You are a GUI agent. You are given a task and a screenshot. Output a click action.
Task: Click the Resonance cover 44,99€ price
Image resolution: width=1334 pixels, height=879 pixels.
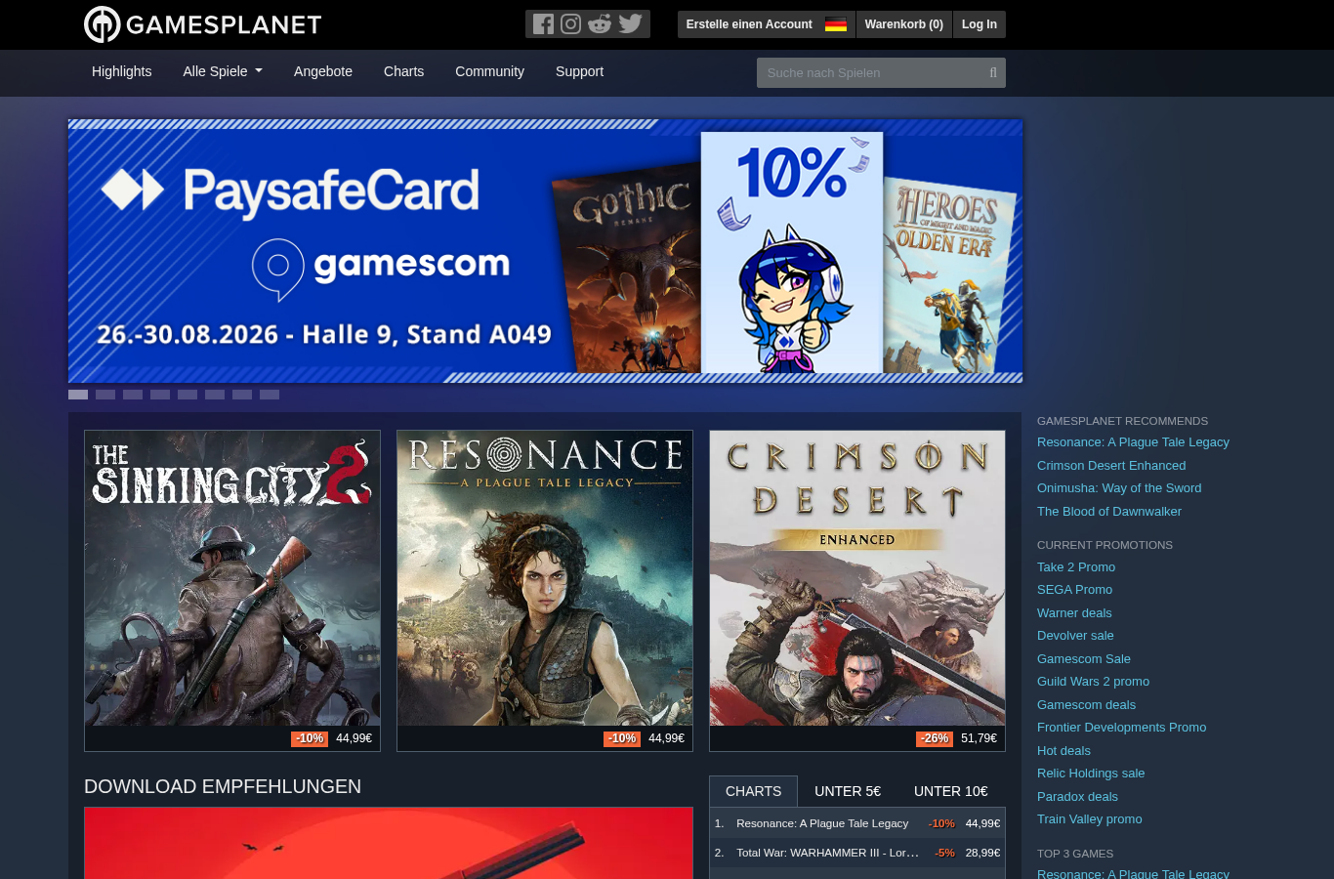[666, 738]
